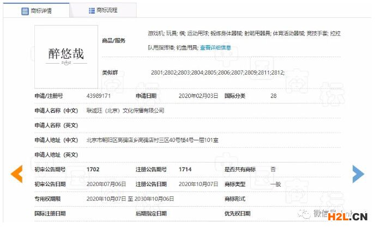
Task: Click the 注册公告期号 value 1714
Action: click(185, 170)
